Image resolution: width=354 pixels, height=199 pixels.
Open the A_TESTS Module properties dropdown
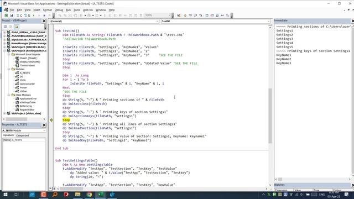coord(44,130)
